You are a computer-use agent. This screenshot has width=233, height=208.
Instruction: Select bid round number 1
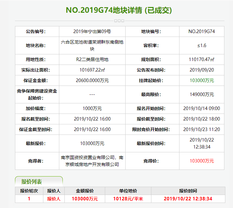pyautogui.click(x=29, y=199)
